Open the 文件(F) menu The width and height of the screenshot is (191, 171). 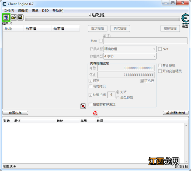[9, 11]
